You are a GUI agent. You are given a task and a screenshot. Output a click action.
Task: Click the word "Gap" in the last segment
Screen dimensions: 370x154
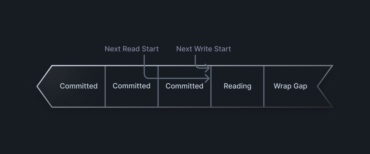tap(300, 86)
